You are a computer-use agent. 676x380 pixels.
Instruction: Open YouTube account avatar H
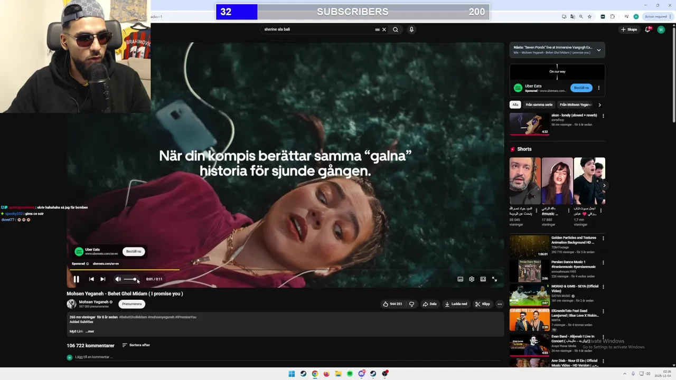[661, 30]
